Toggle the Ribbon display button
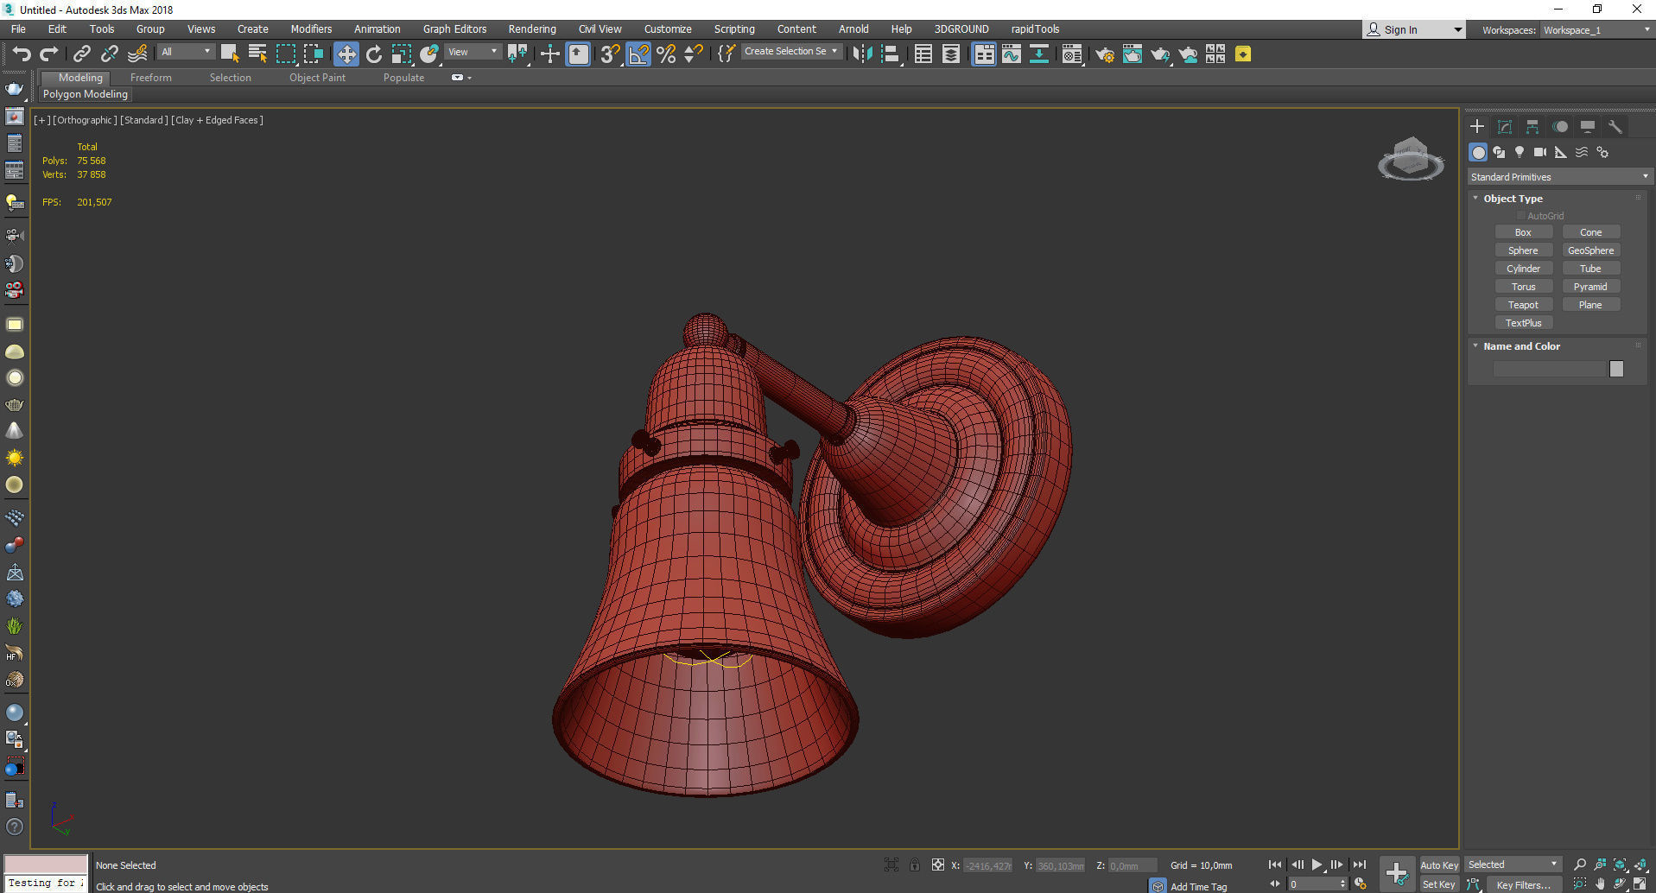Image resolution: width=1656 pixels, height=893 pixels. point(984,54)
